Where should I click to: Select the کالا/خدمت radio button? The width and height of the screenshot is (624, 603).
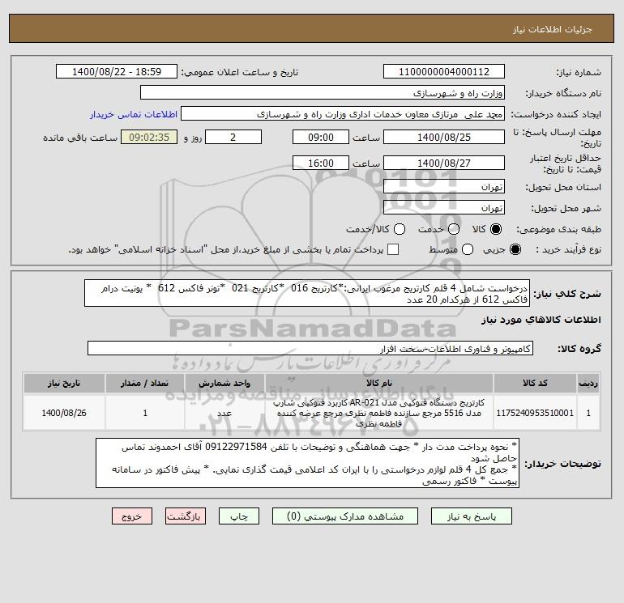coord(400,229)
